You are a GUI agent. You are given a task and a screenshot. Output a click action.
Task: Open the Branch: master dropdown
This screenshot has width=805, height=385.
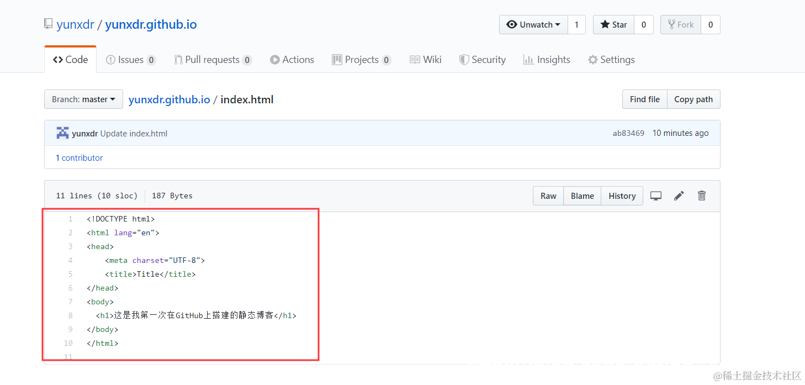[83, 99]
